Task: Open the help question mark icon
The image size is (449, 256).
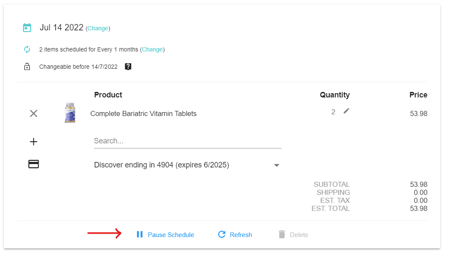Action: click(x=128, y=67)
